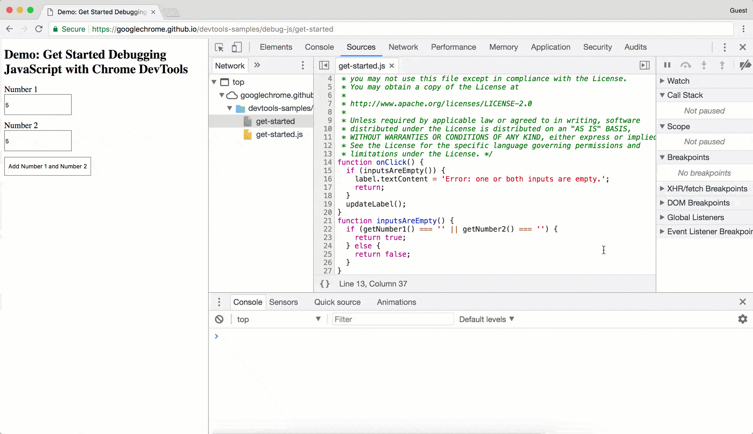The image size is (753, 434).
Task: Click the Add Number 1 and Number 2 button
Action: point(47,166)
